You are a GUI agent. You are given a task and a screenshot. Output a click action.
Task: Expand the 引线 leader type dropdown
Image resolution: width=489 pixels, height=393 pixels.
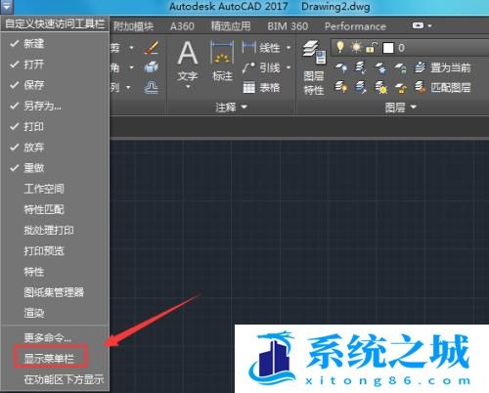(x=289, y=67)
